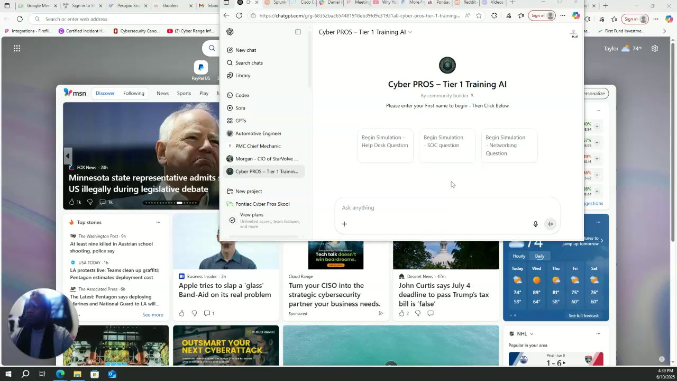
Task: Select the Following tab on MSN
Action: coord(134,94)
